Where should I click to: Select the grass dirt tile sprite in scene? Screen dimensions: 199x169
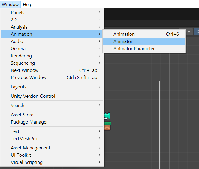(x=108, y=126)
